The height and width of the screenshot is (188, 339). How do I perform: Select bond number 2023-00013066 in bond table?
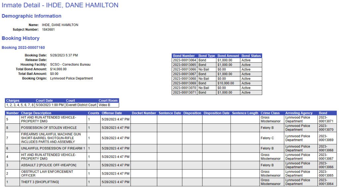tap(184, 70)
